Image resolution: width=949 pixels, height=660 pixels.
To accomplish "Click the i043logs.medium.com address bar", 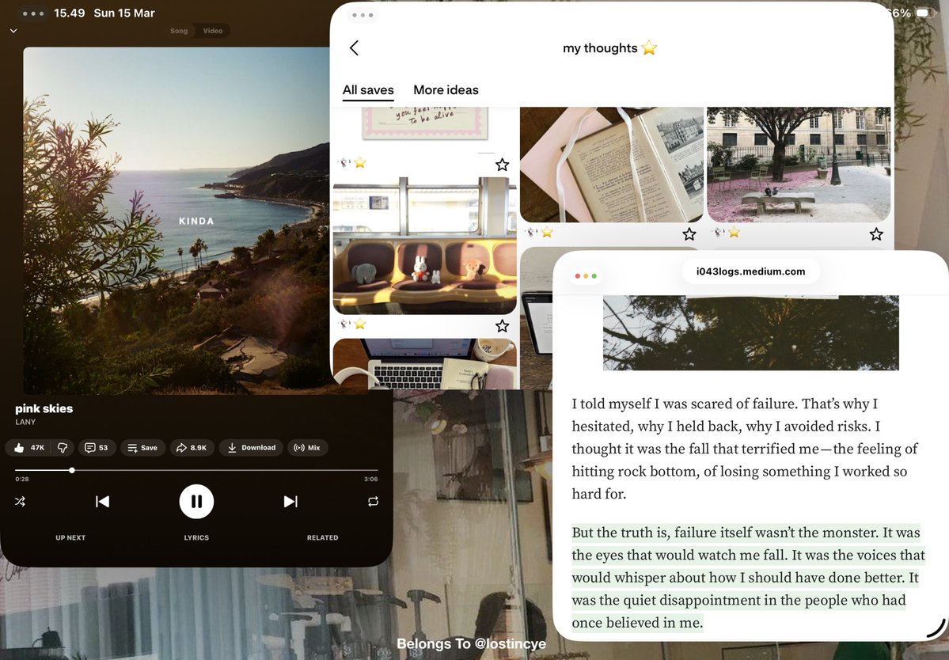I will pos(750,271).
